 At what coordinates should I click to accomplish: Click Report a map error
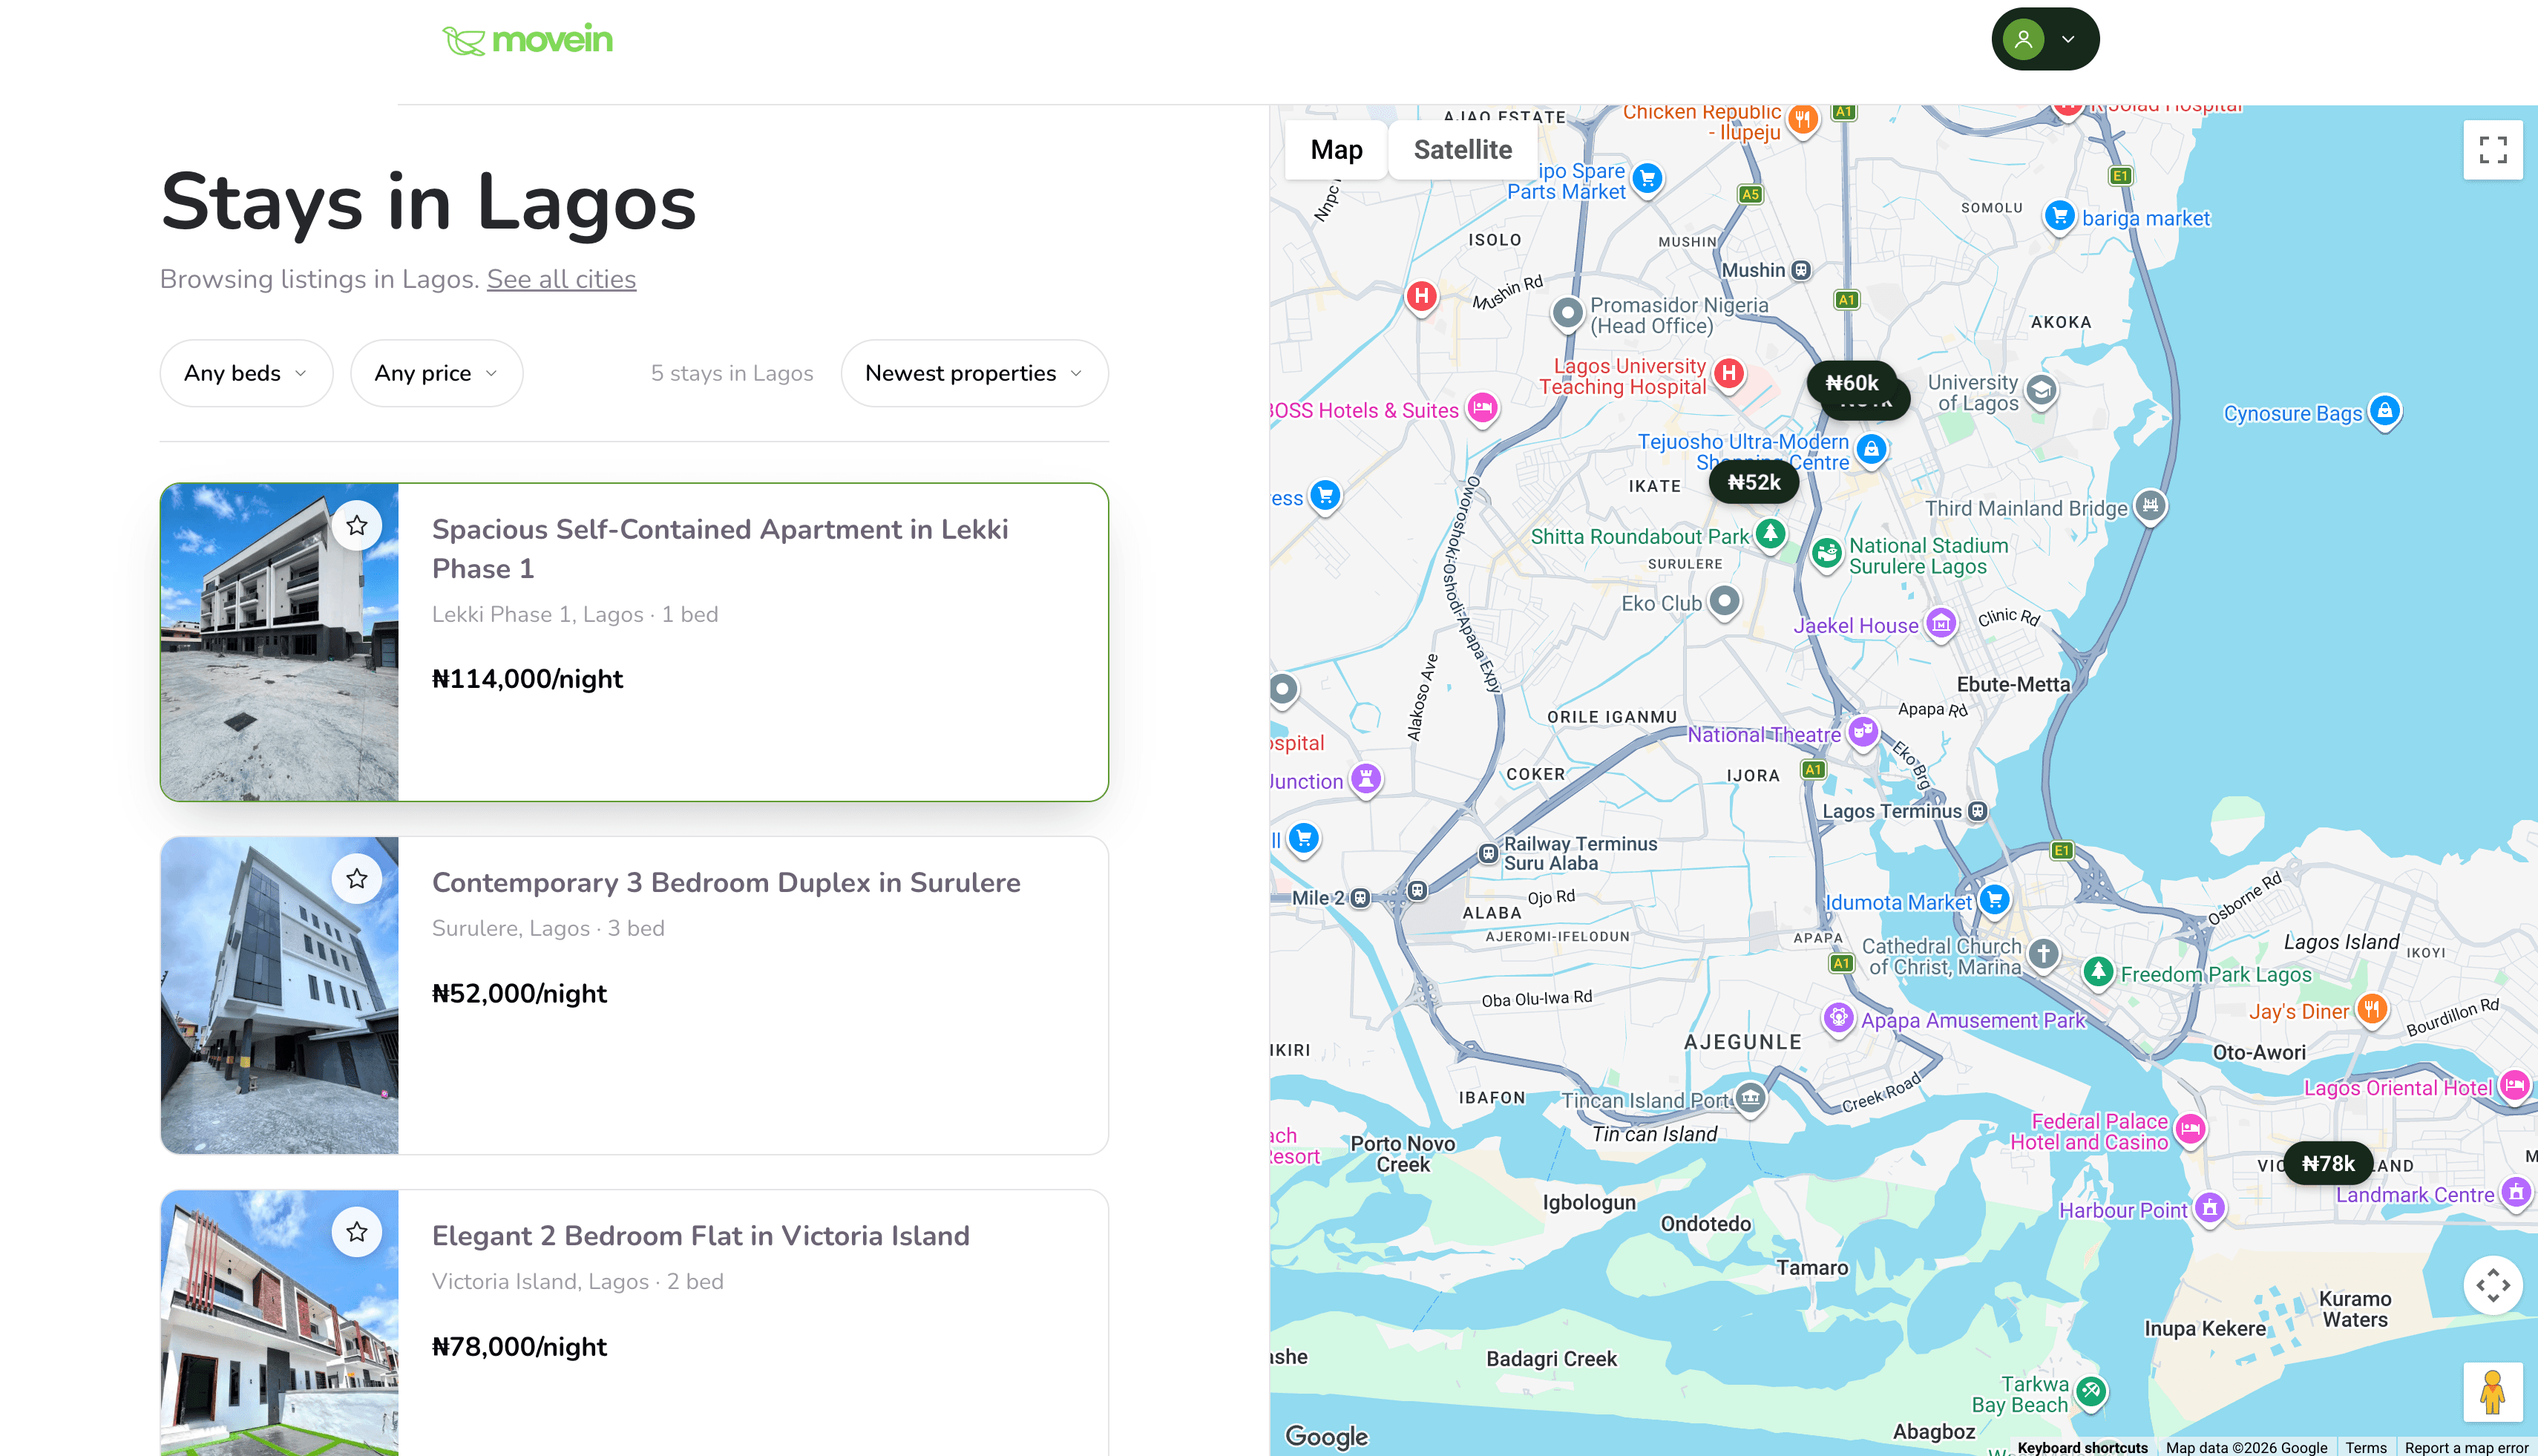click(x=2466, y=1447)
